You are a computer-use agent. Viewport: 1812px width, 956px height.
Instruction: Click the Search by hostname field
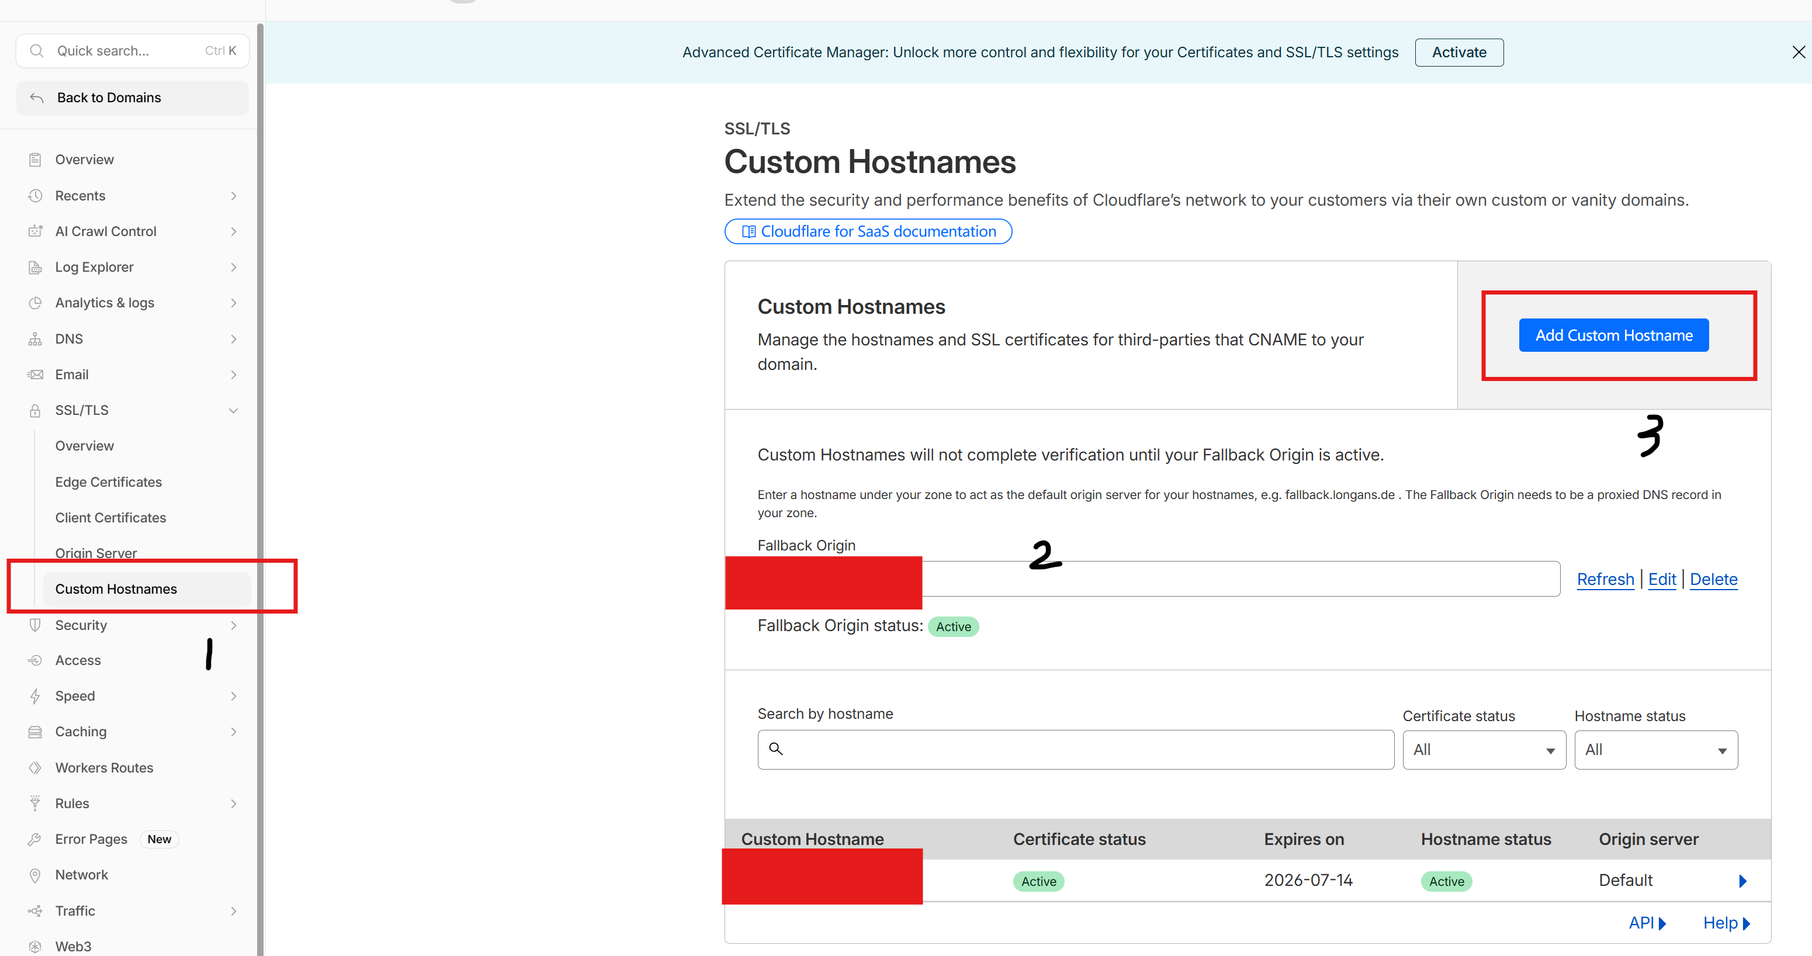coord(1083,749)
